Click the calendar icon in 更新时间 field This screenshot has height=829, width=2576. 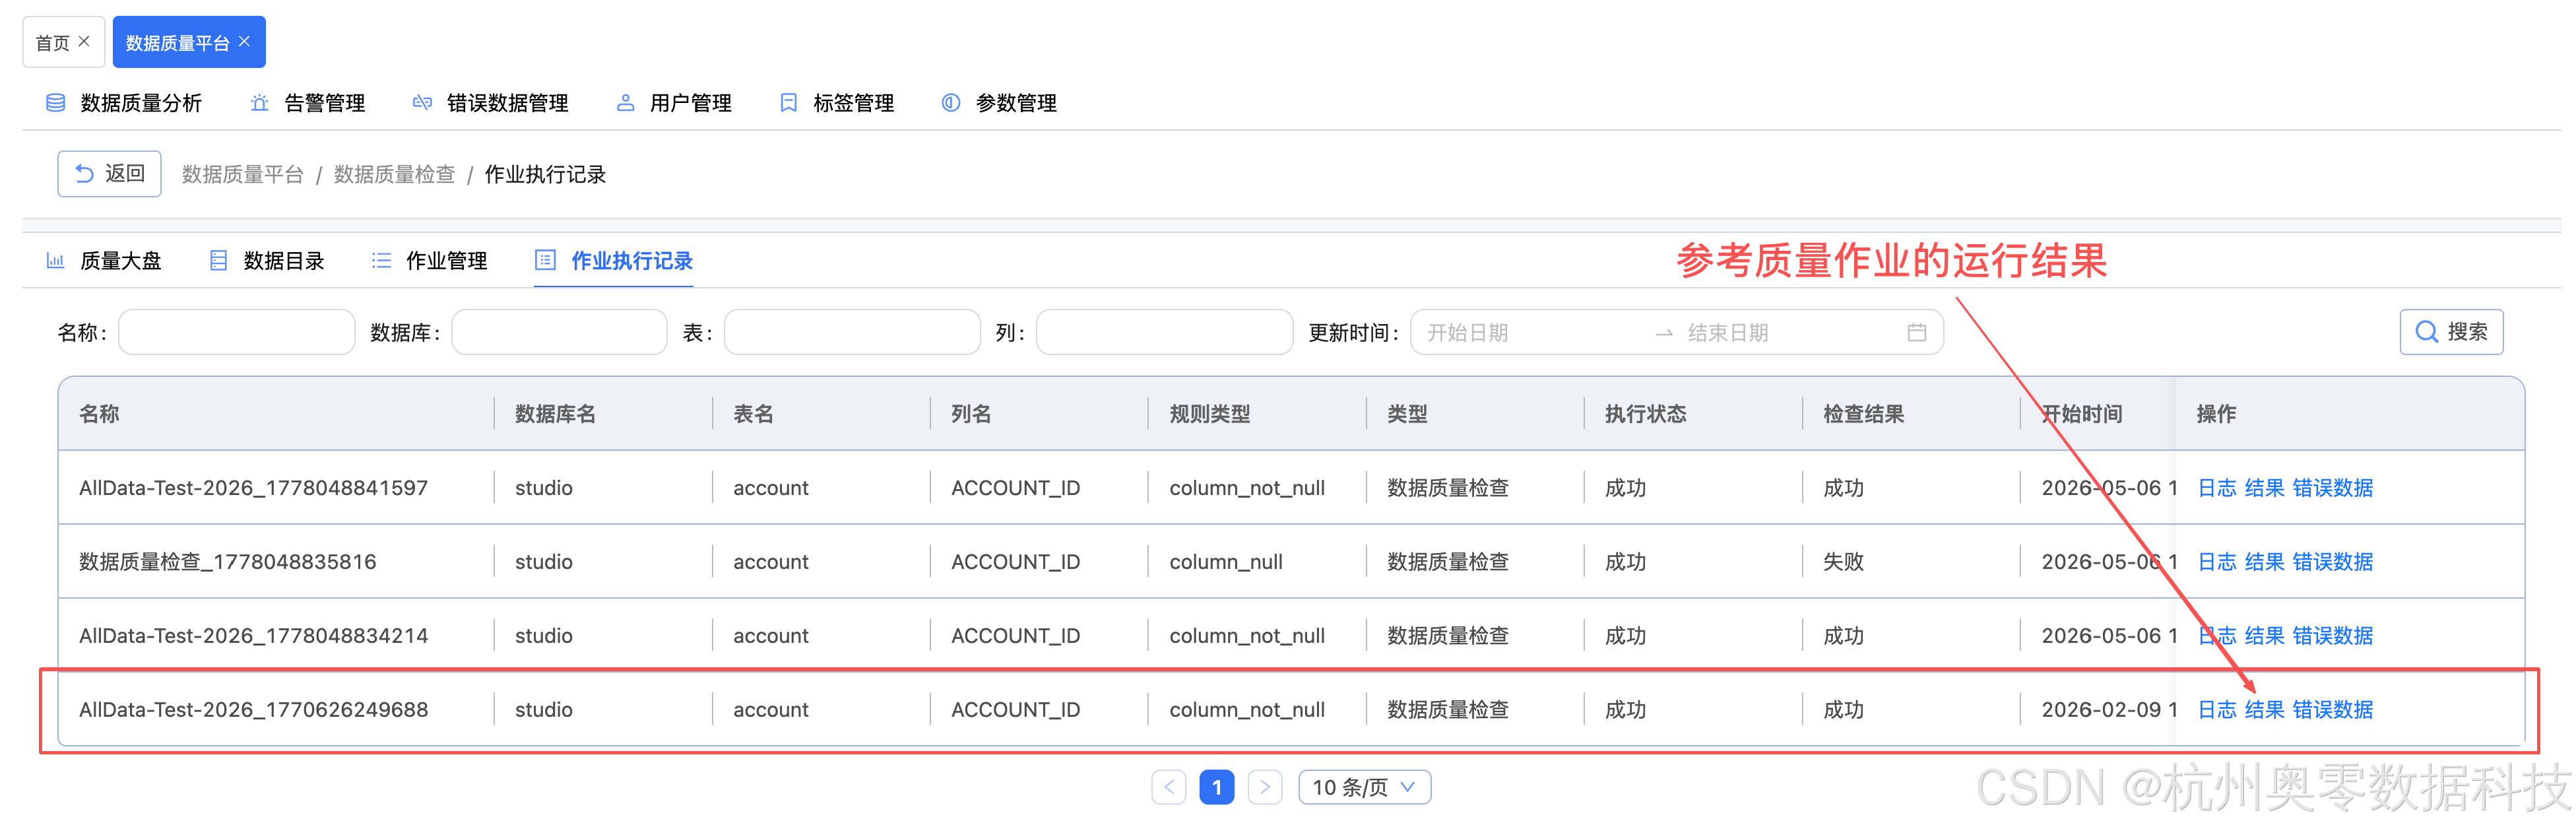pyautogui.click(x=1916, y=333)
